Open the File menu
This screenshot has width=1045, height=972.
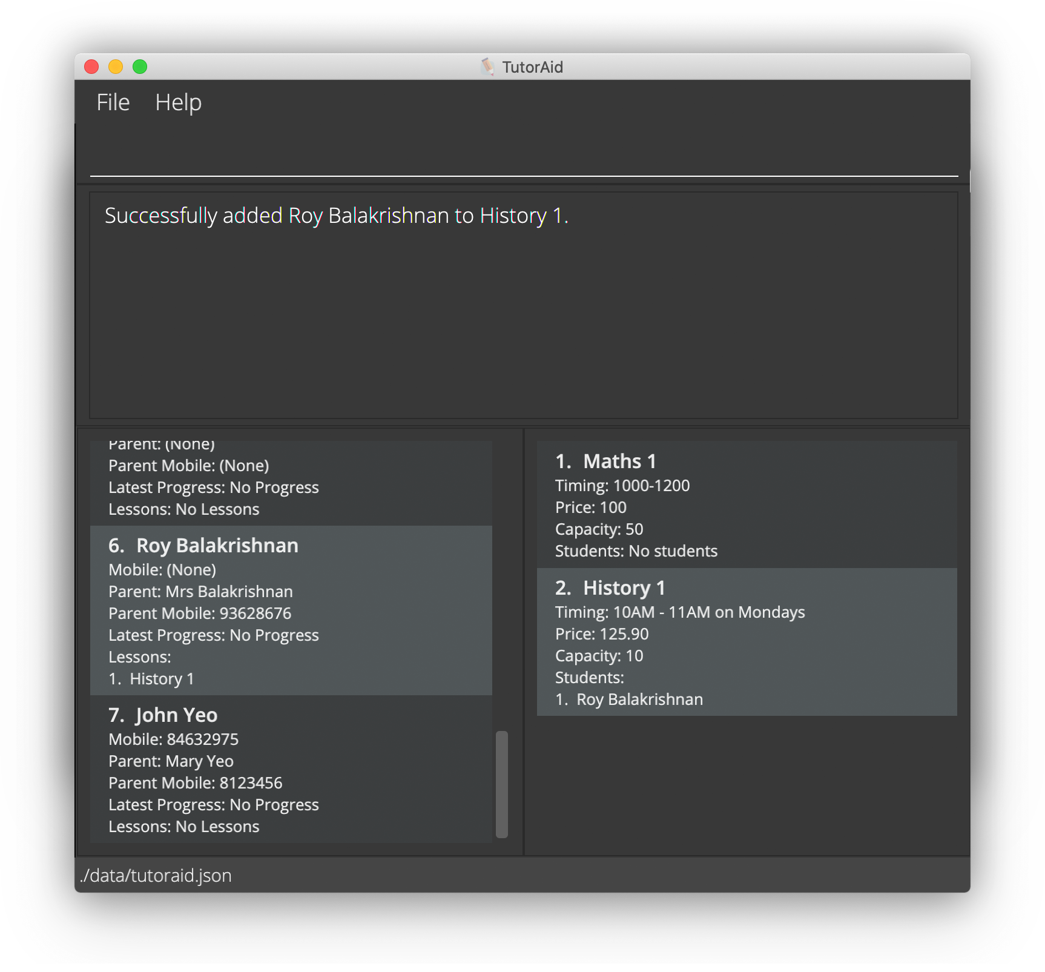pyautogui.click(x=113, y=102)
